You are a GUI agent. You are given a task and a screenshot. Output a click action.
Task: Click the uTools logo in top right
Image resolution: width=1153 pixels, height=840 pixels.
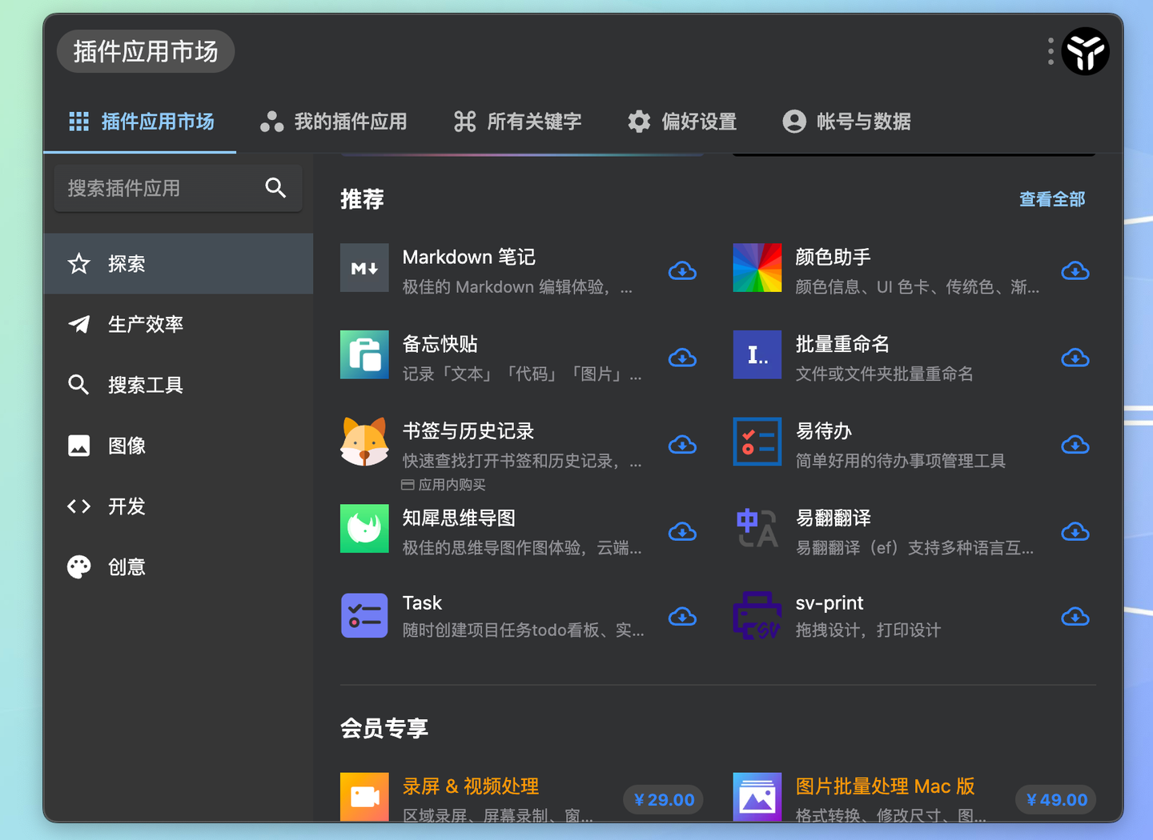(1086, 51)
